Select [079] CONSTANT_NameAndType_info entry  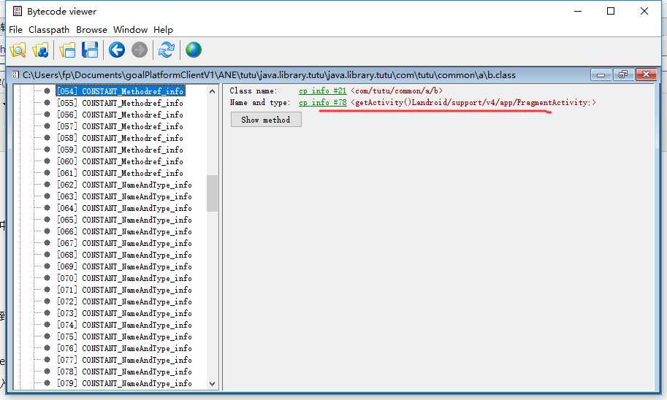[125, 383]
